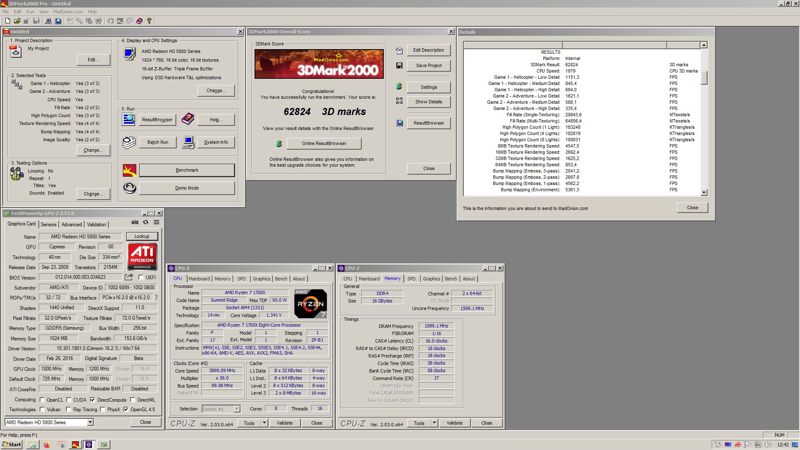
Task: Click the Edit Description icon in the score window
Action: (x=399, y=50)
